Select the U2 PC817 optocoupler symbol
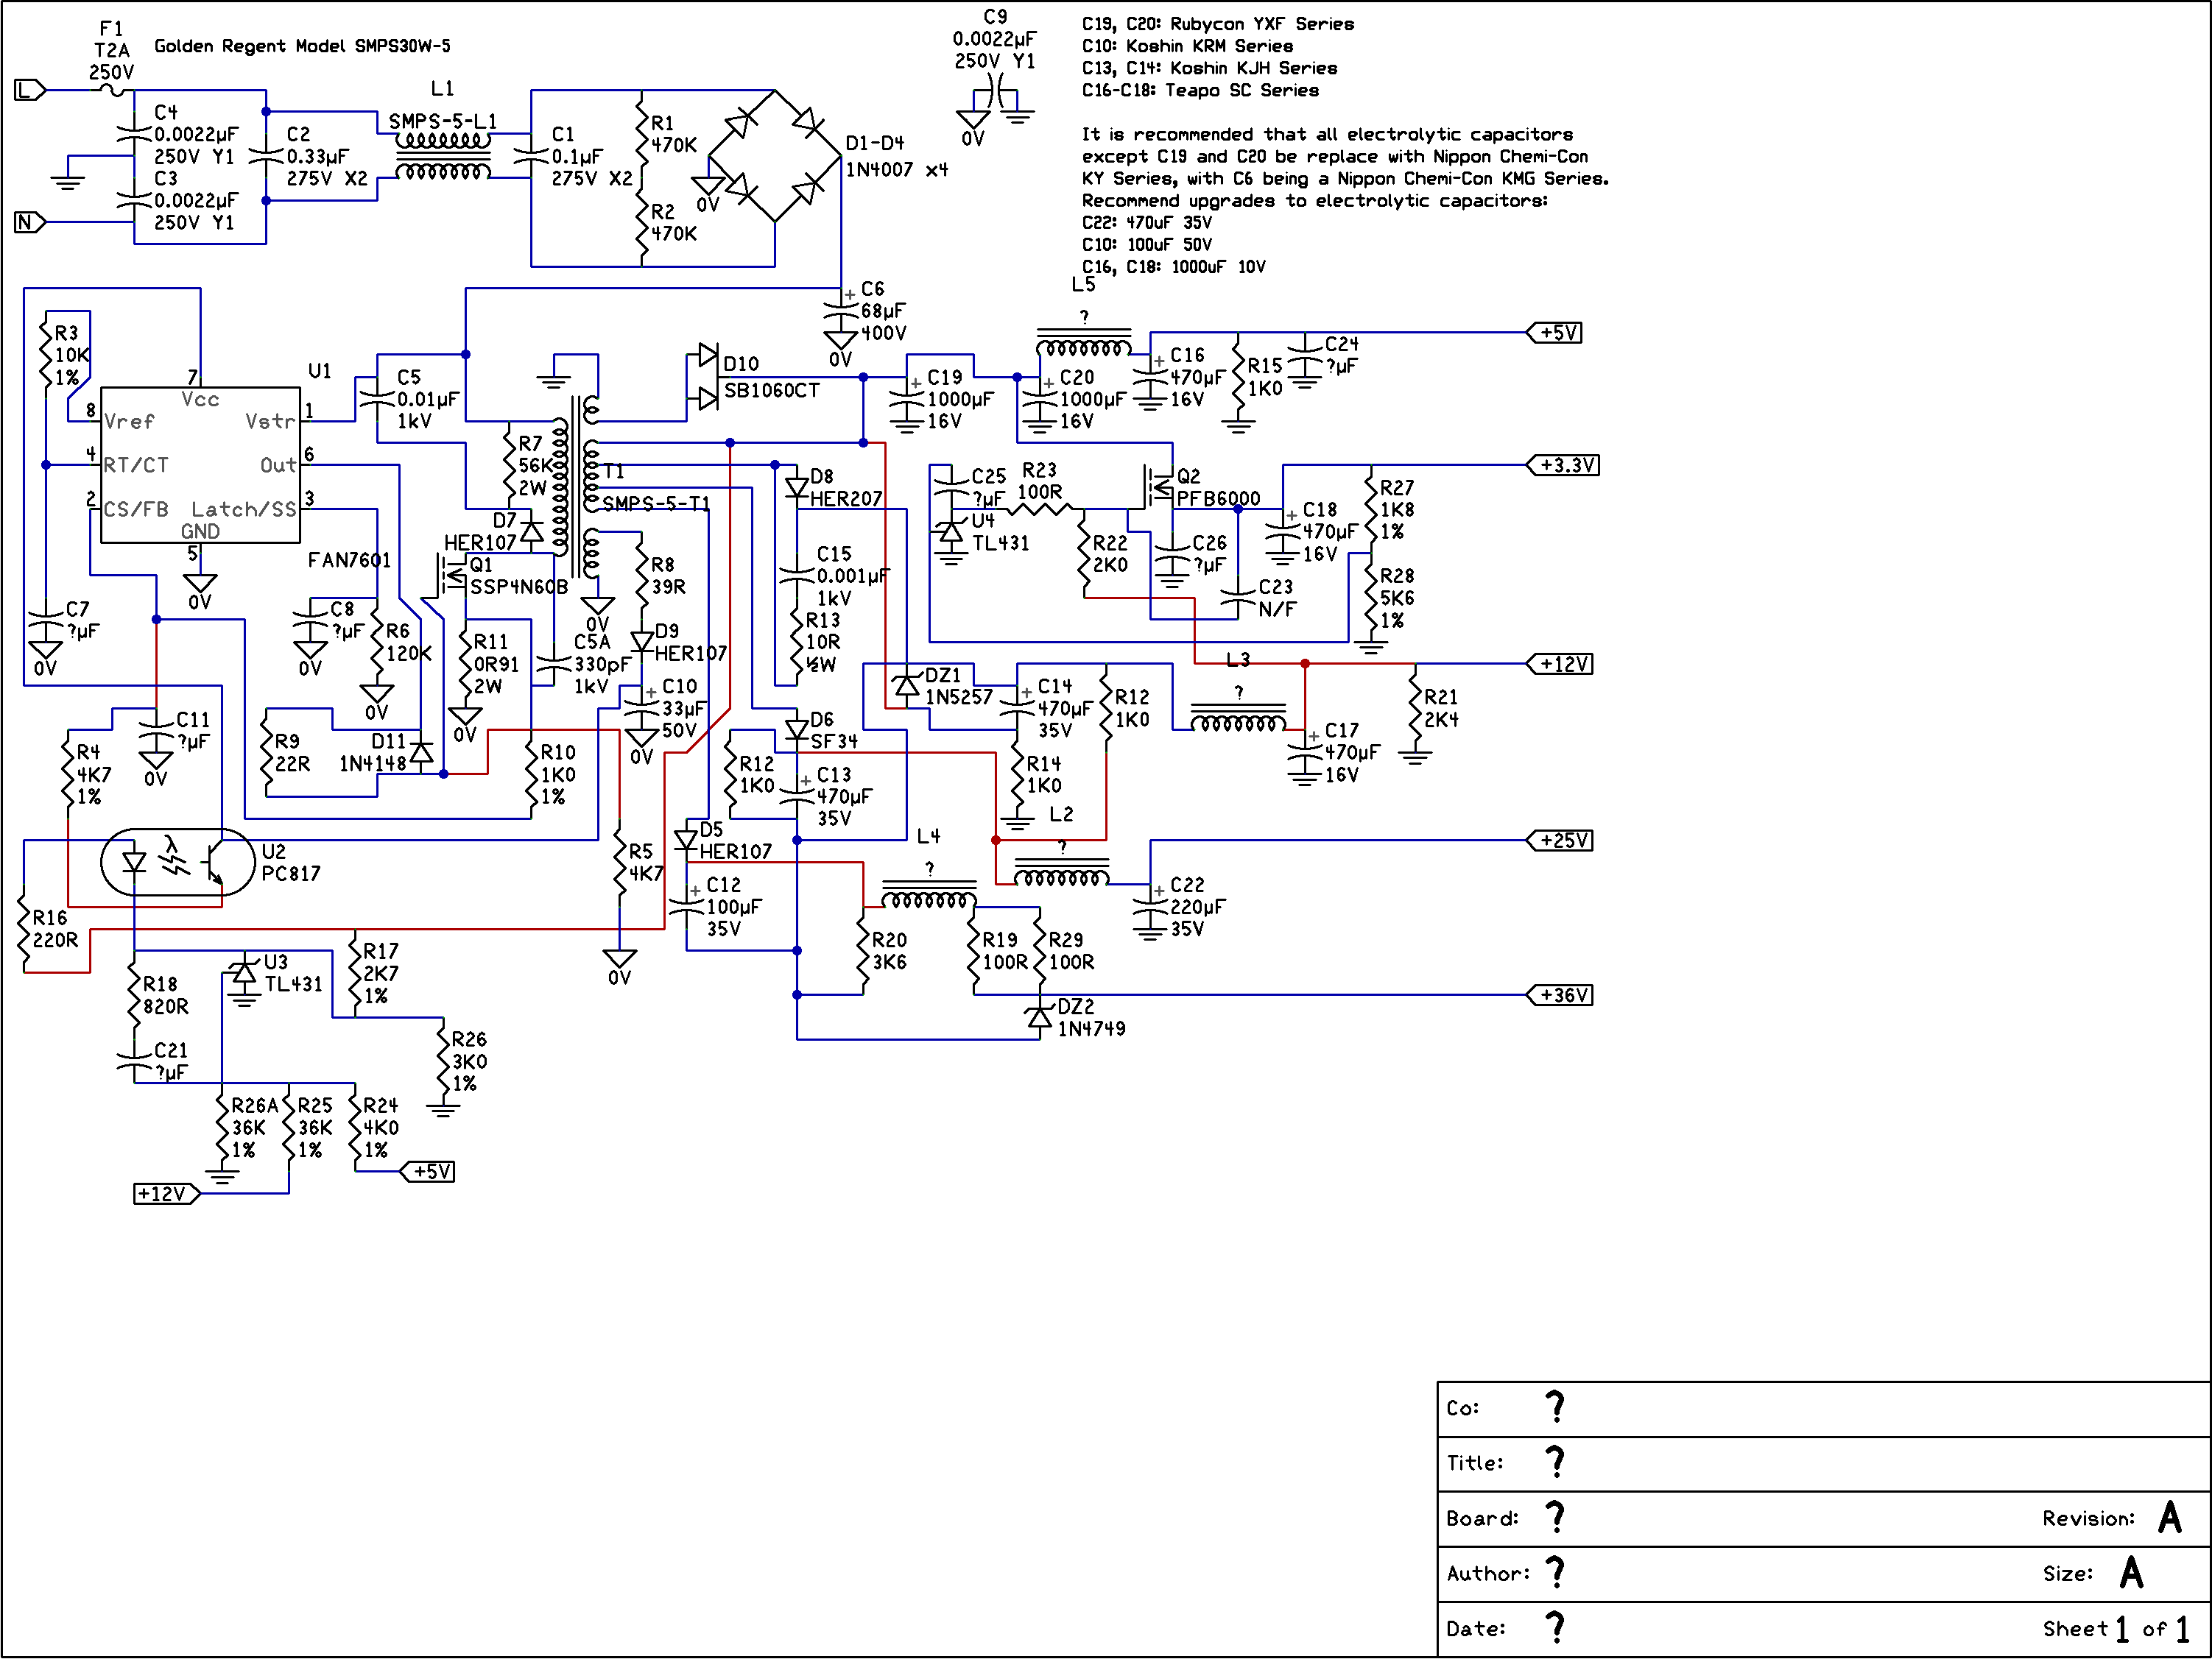The width and height of the screenshot is (2212, 1659). point(178,861)
